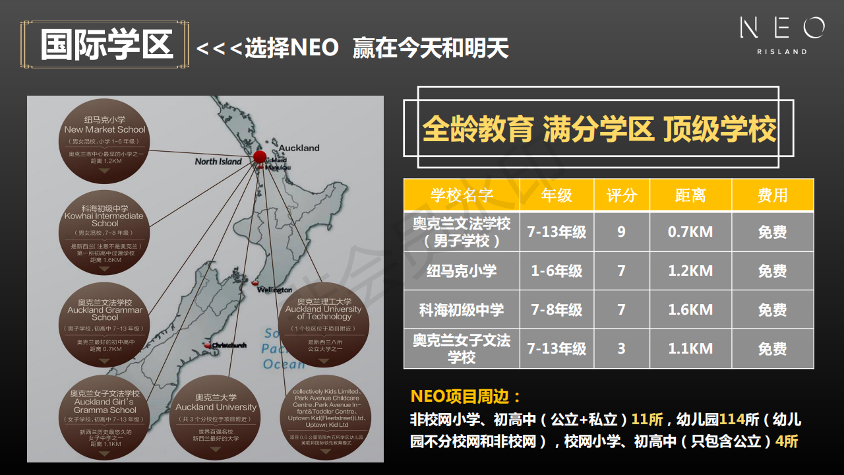844x475 pixels.
Task: Click the 评分 column header
Action: (x=622, y=195)
